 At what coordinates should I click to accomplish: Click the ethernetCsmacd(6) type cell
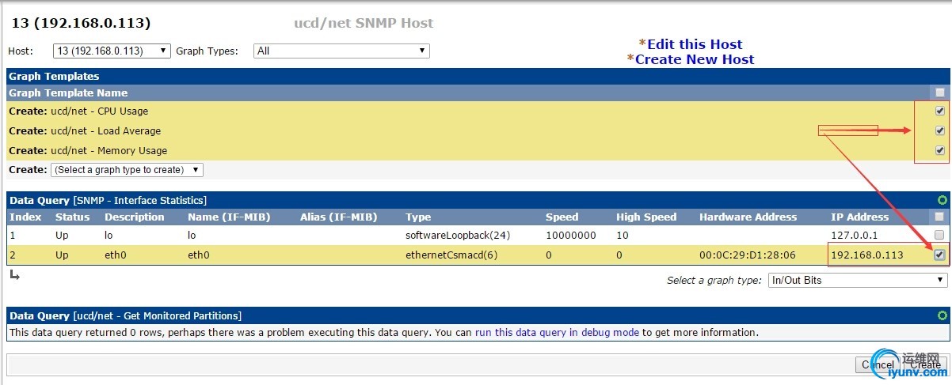point(451,255)
